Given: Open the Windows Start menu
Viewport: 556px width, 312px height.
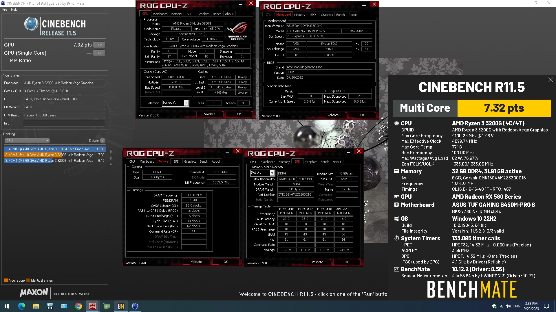Looking at the screenshot, I should pos(7,306).
